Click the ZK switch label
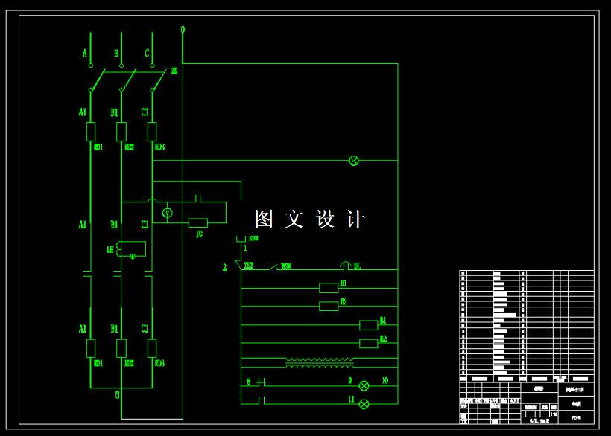The image size is (611, 436). (174, 71)
